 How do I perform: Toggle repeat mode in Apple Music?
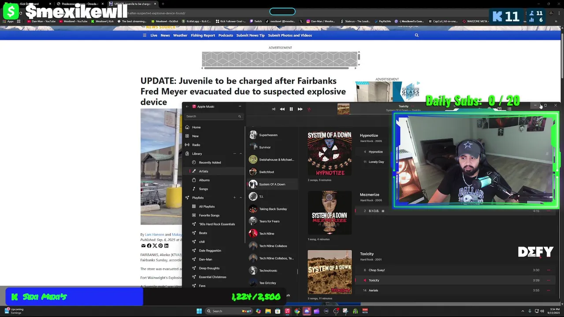(x=309, y=109)
